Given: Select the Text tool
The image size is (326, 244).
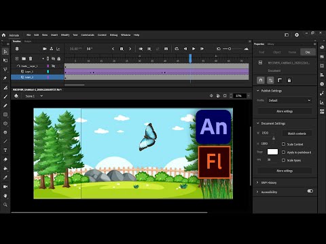Looking at the screenshot, I should coord(5,150).
